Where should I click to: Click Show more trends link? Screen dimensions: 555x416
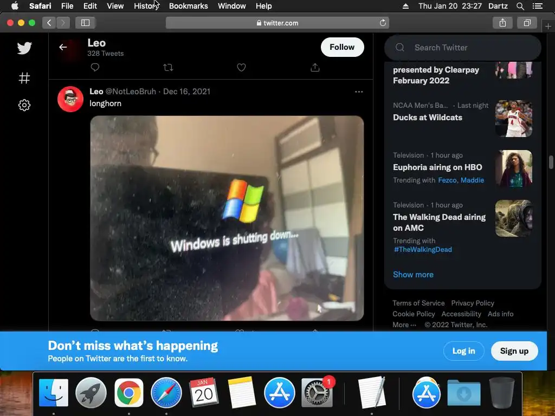(413, 275)
